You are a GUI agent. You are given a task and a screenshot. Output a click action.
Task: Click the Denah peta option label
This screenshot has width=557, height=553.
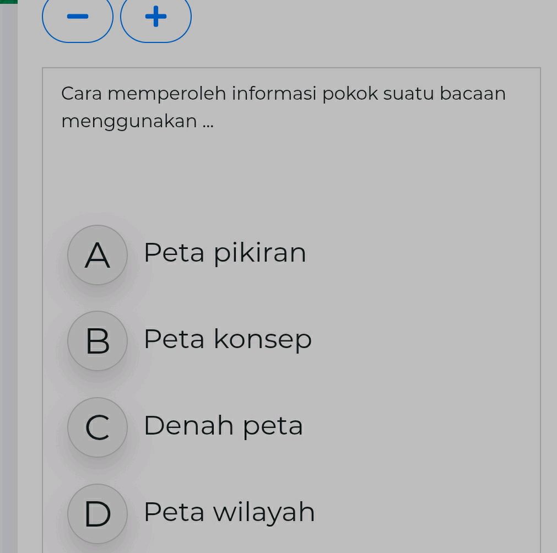[x=223, y=425]
